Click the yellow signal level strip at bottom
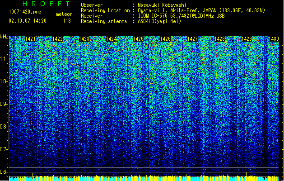Viewport: 284px width, 181px height. coord(144,178)
